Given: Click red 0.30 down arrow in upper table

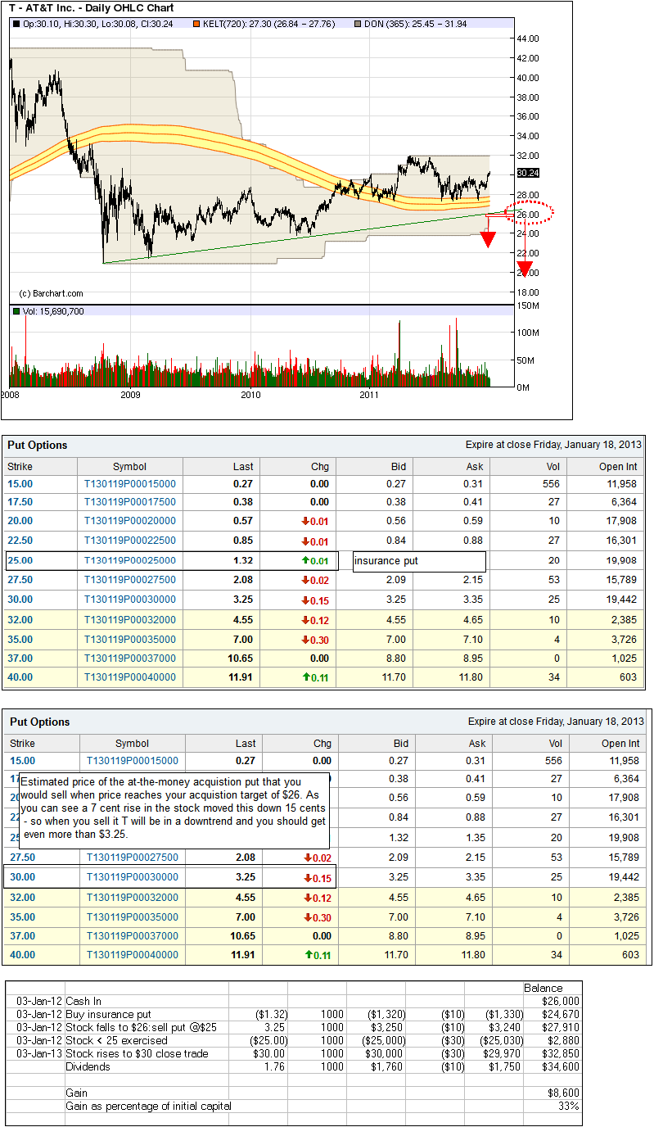Looking at the screenshot, I should [x=306, y=640].
